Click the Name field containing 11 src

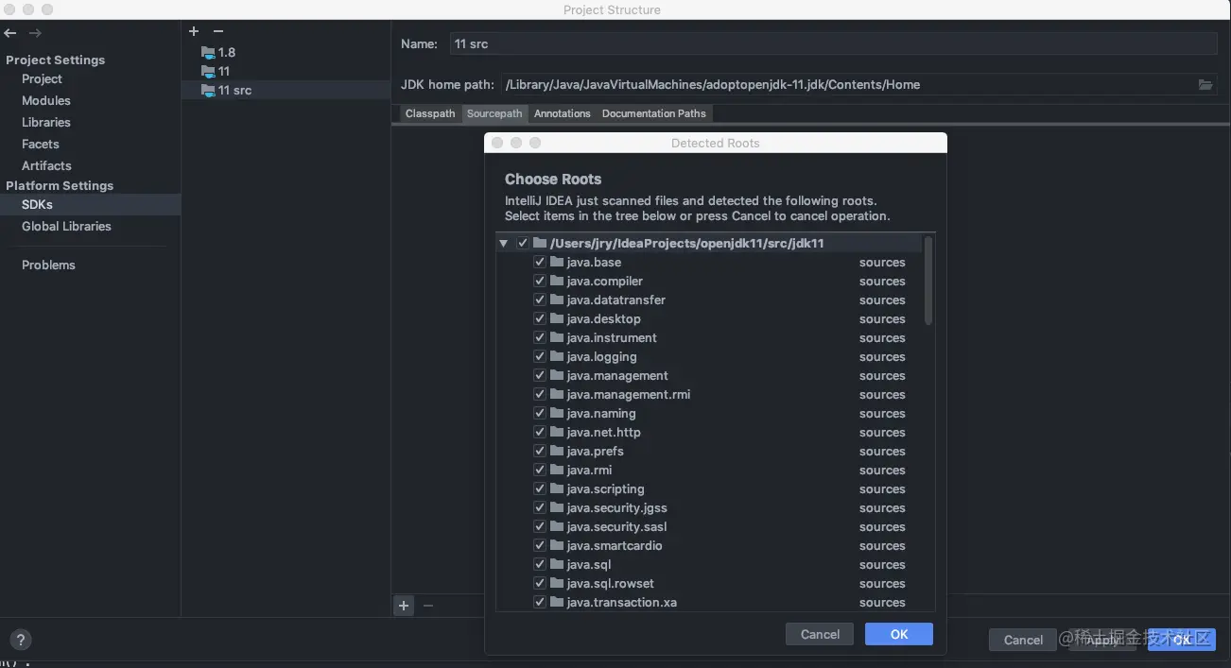(832, 43)
